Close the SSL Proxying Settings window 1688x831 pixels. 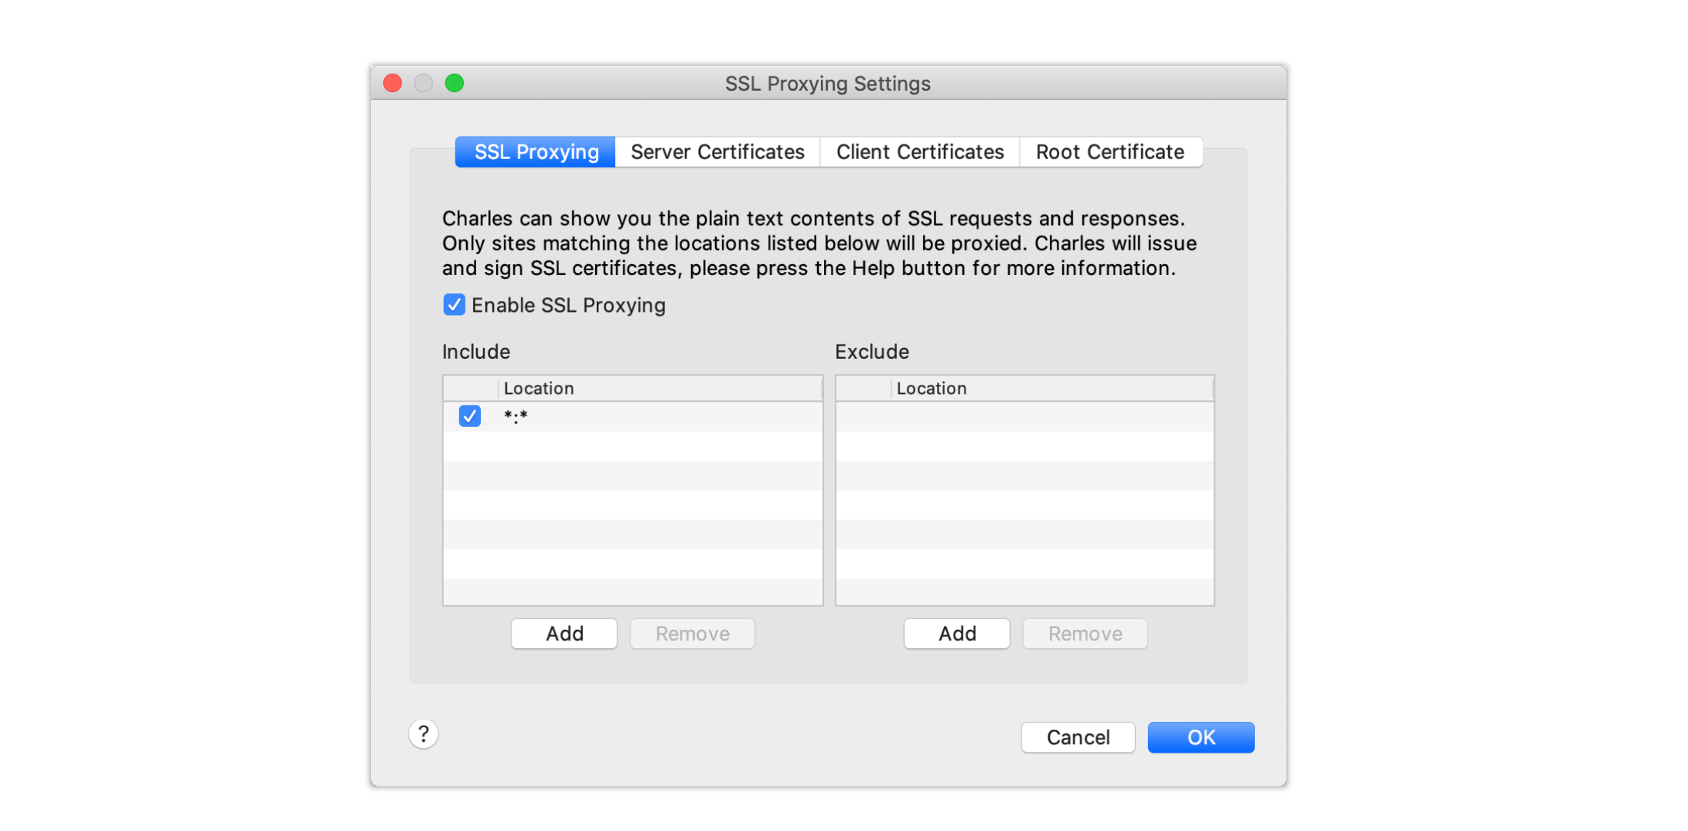(x=392, y=83)
